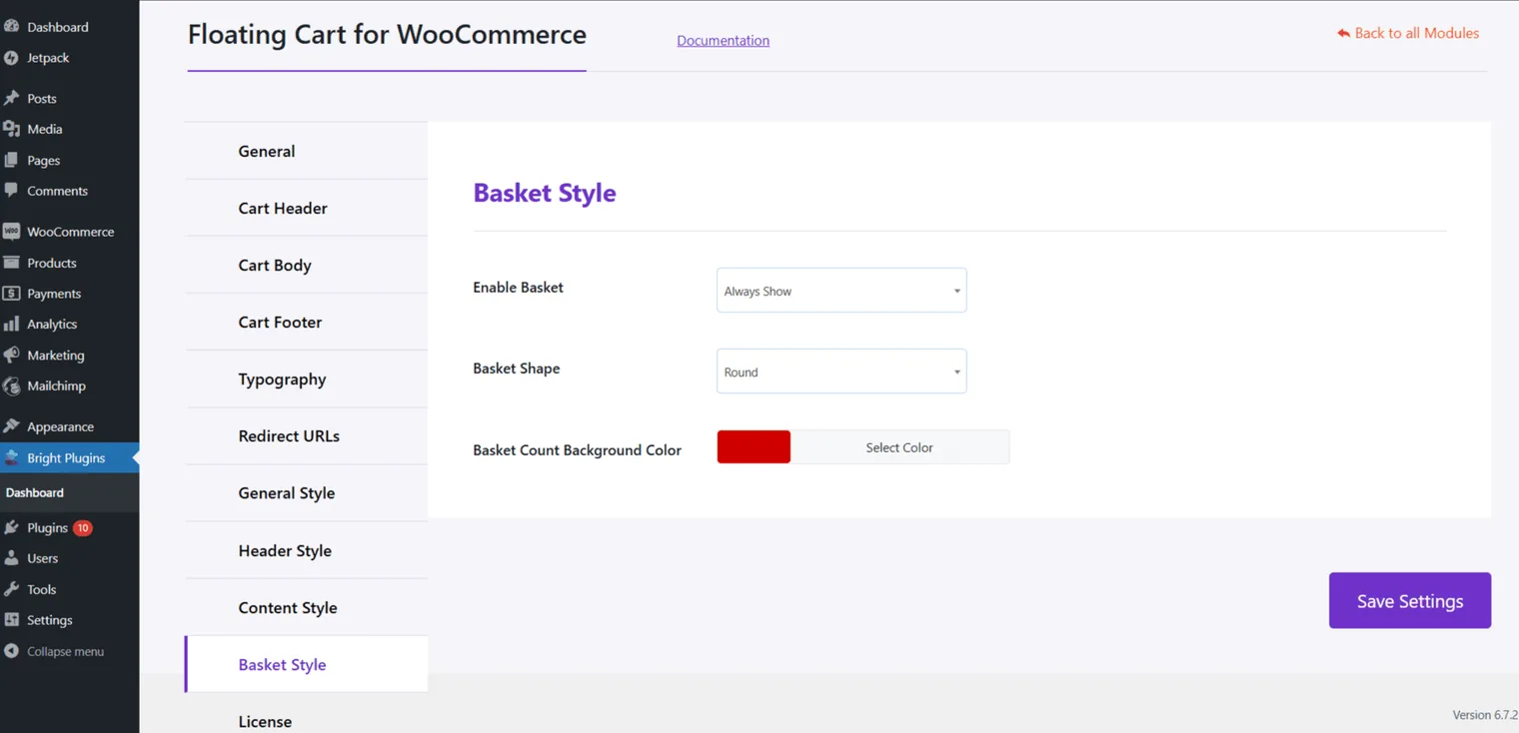Click the Dashboard gauge icon in sidebar
Image resolution: width=1519 pixels, height=733 pixels.
[12, 27]
